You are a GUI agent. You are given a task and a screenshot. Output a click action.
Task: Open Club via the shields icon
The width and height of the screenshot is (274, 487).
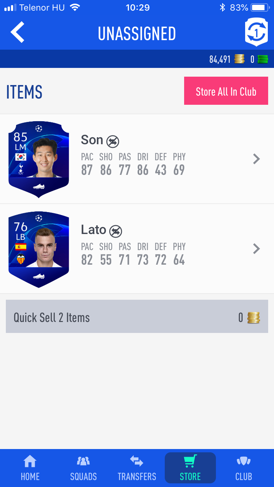tap(244, 461)
